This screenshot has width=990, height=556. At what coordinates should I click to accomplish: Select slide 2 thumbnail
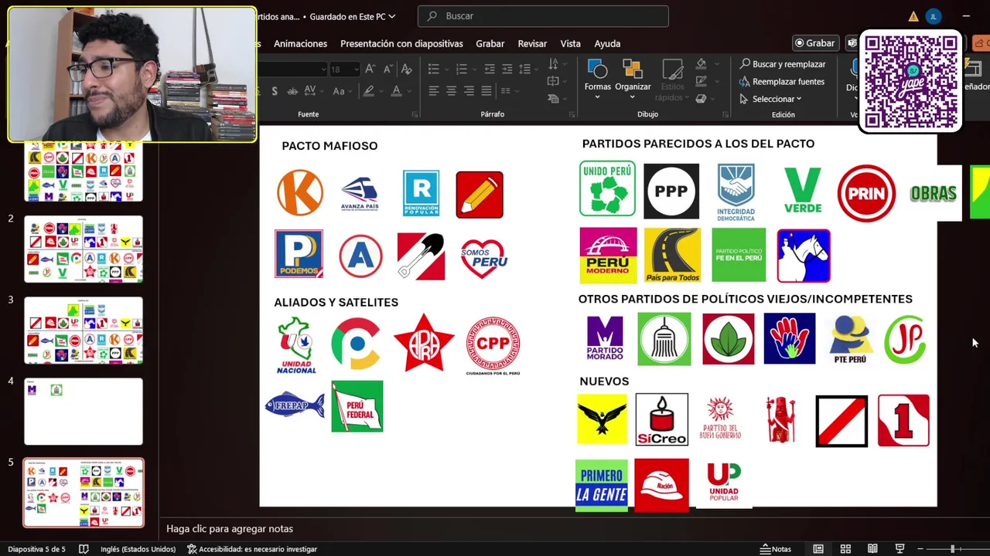click(x=84, y=249)
